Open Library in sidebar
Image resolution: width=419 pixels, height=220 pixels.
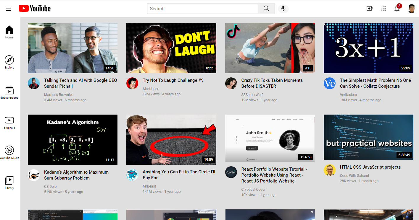coord(9,183)
